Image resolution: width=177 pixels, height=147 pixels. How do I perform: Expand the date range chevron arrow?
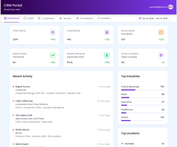point(170,18)
